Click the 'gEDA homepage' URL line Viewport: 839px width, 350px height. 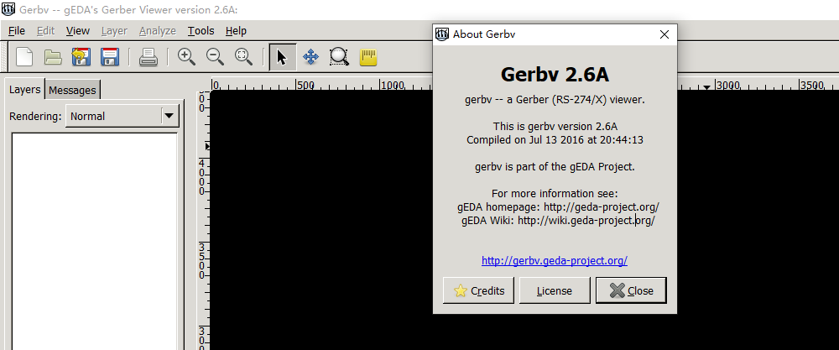click(x=558, y=206)
